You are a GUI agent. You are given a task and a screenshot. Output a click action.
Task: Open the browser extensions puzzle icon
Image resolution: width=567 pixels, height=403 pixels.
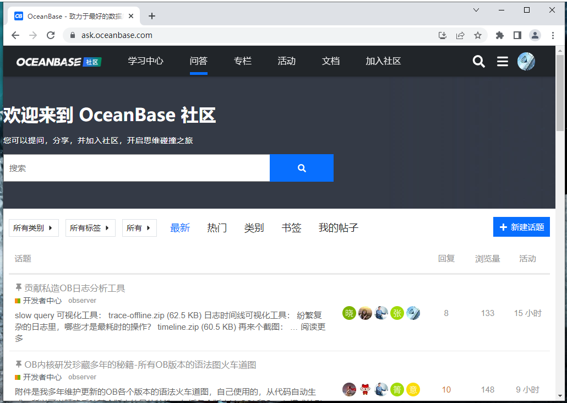point(500,35)
